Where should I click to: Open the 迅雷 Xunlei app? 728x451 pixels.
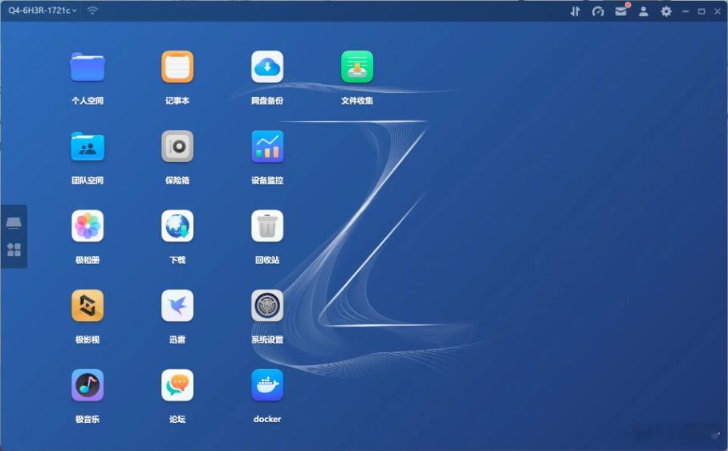tap(177, 306)
